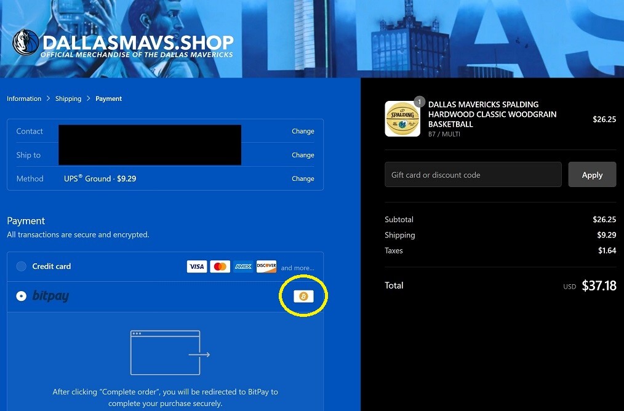
Task: Click the "All transactions are secure and encrypted" text
Action: (78, 234)
